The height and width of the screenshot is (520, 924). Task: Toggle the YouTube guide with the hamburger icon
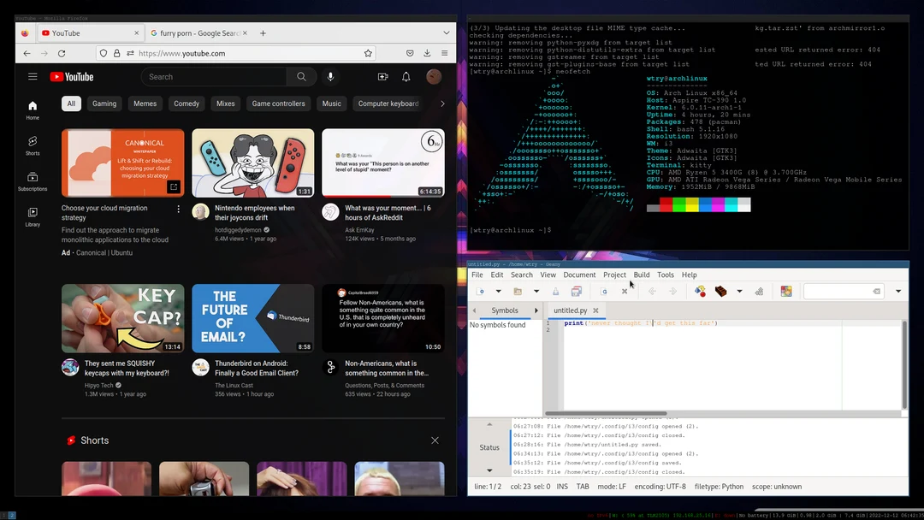[33, 76]
